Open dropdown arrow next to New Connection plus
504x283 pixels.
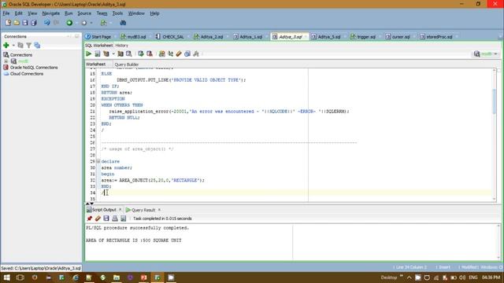[13, 46]
